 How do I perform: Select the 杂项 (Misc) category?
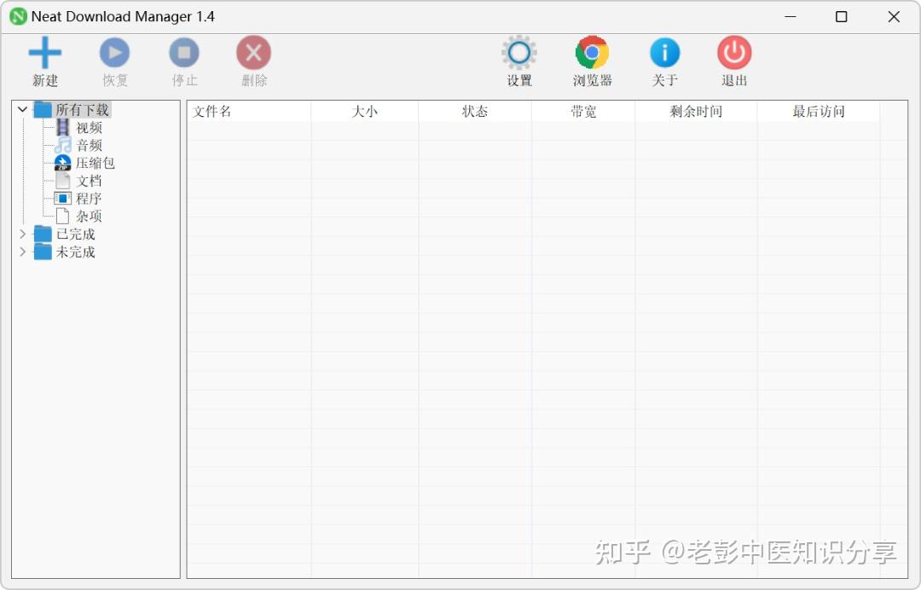coord(89,216)
